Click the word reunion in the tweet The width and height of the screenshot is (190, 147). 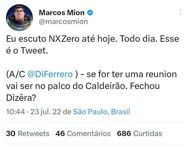161,74
